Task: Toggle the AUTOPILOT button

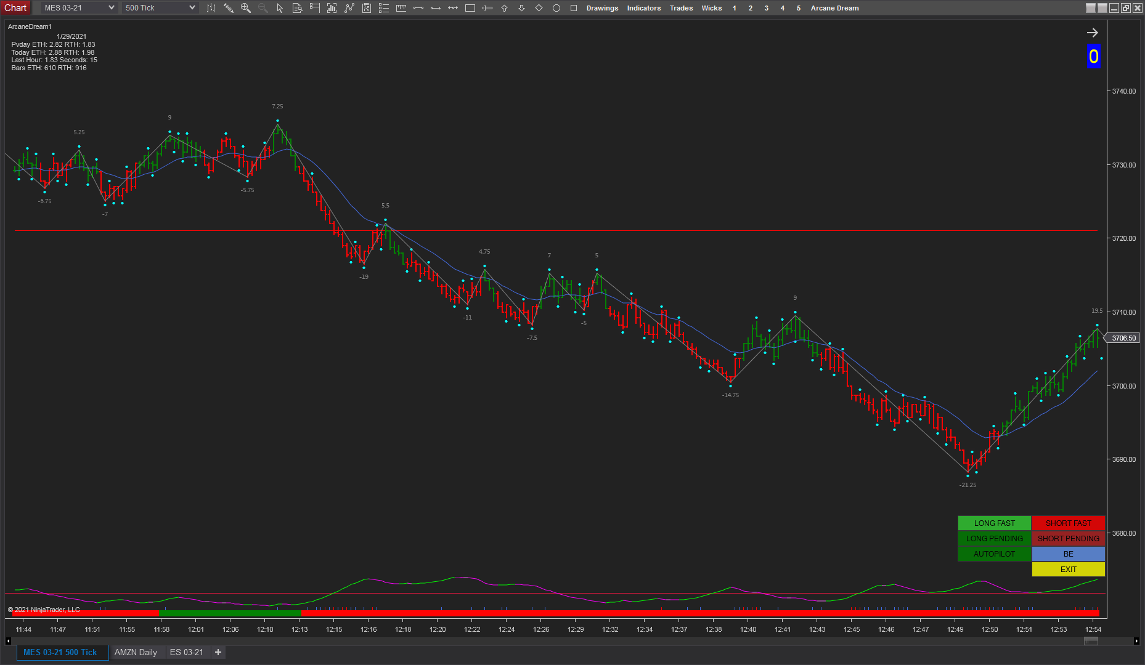Action: (x=994, y=554)
